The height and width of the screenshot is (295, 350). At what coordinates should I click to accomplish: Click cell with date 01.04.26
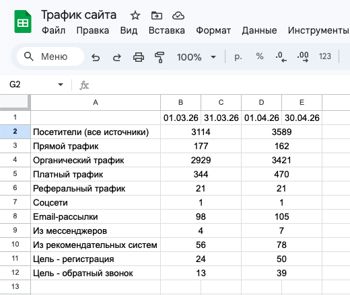tap(262, 118)
